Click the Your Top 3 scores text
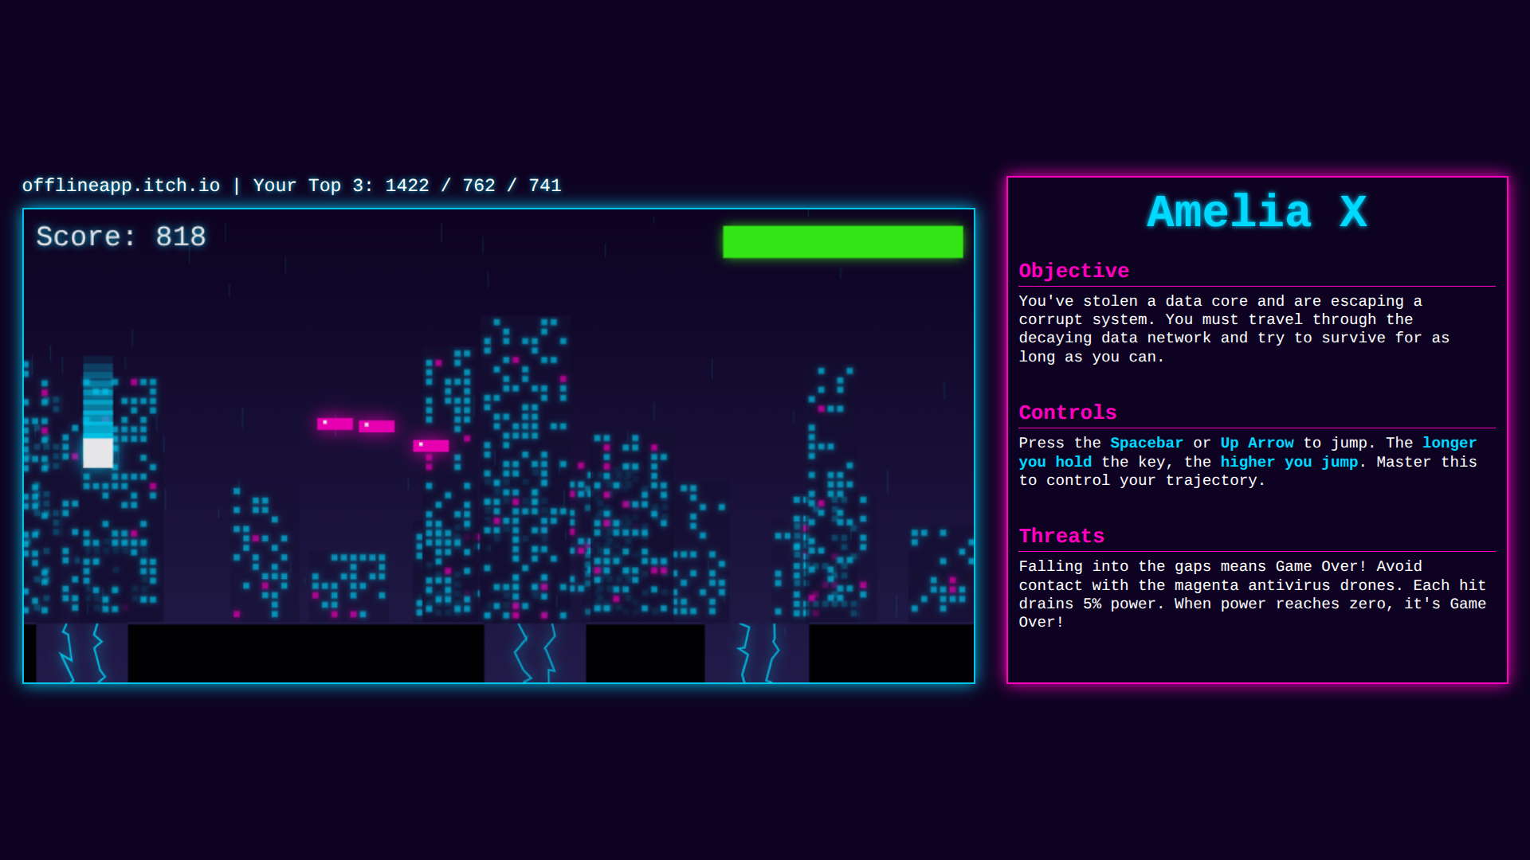 click(407, 186)
